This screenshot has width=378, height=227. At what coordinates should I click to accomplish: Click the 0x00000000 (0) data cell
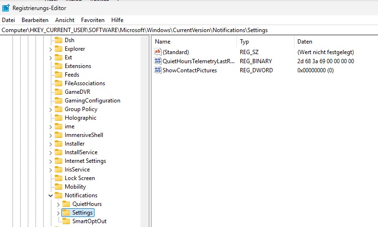(315, 70)
